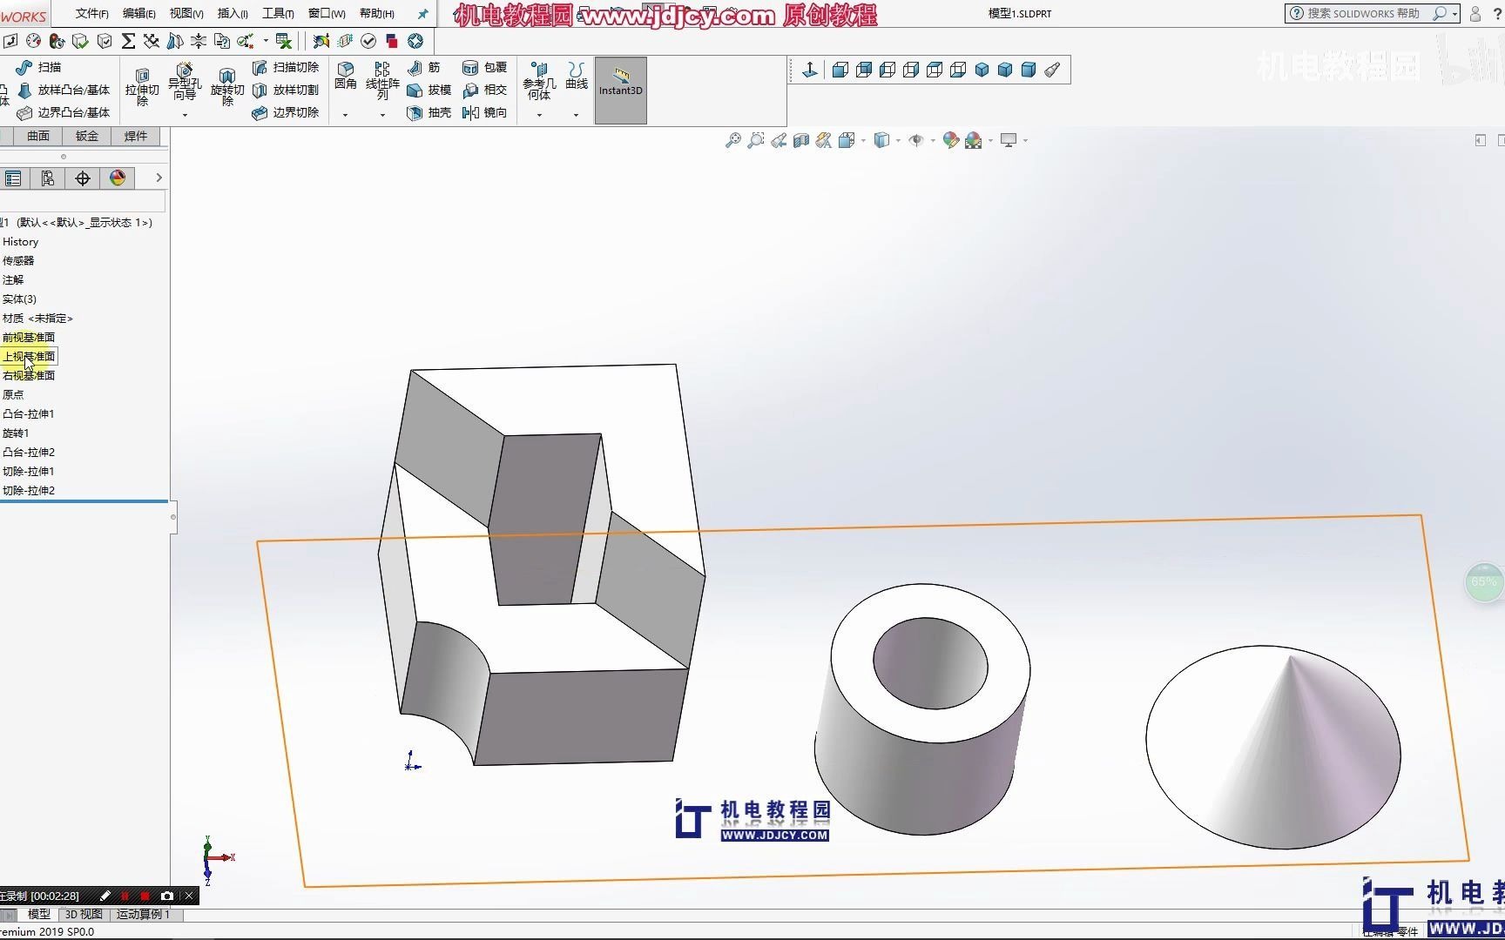1505x940 pixels.
Task: Activate the 筋 Rib tool
Action: (x=427, y=67)
